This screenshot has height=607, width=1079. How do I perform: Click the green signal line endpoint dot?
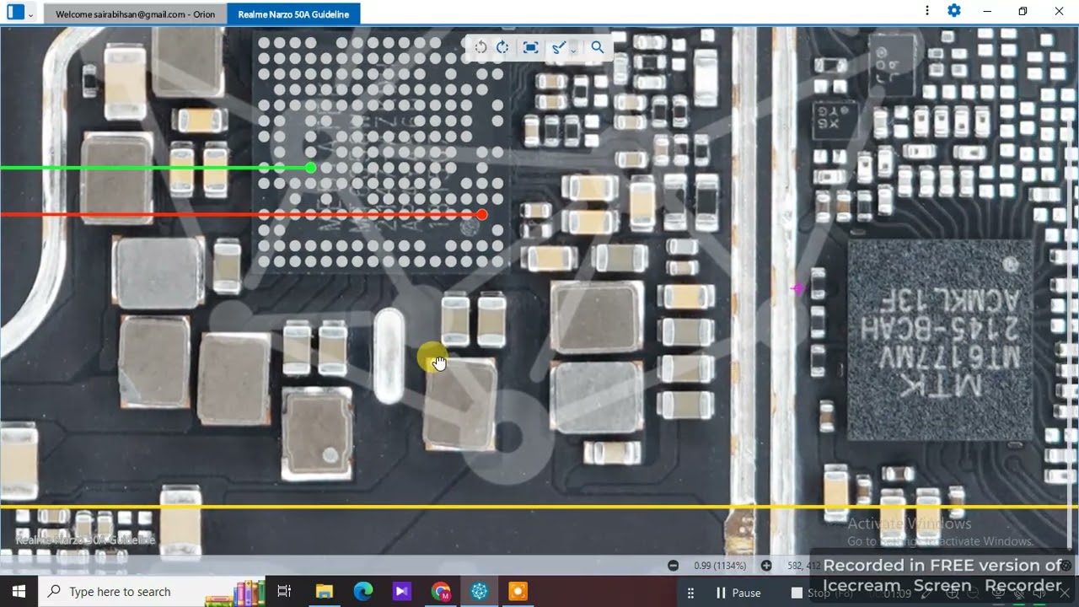[x=311, y=168]
